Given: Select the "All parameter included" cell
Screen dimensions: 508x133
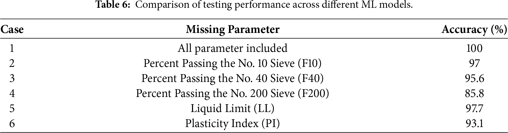Looking at the screenshot, I should [x=232, y=48].
